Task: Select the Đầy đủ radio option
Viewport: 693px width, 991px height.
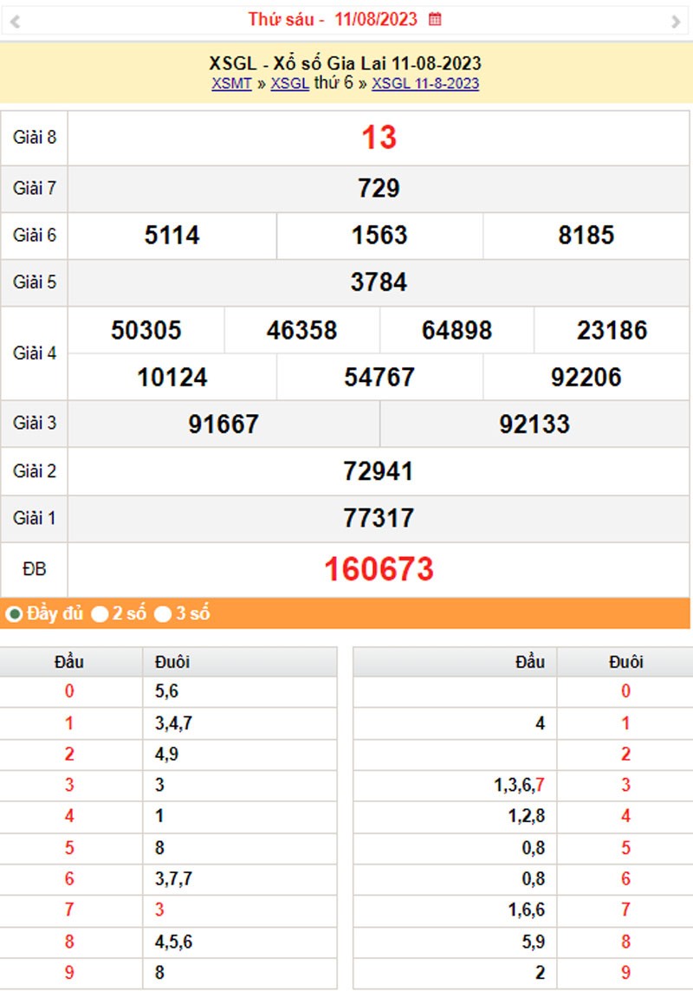Action: coord(15,614)
